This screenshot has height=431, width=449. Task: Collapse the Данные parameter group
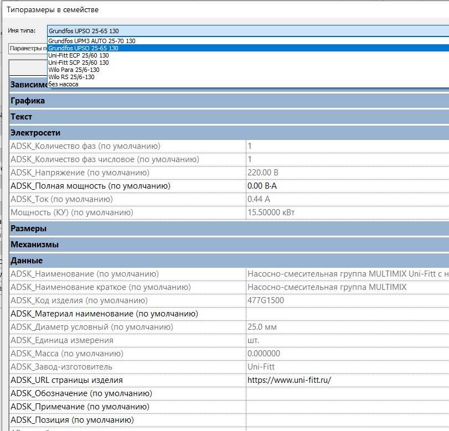pyautogui.click(x=229, y=261)
